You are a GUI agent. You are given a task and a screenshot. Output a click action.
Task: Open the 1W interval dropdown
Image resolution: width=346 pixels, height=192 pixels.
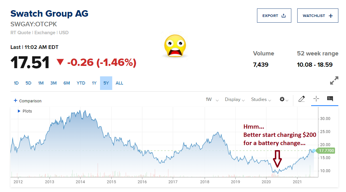click(212, 100)
